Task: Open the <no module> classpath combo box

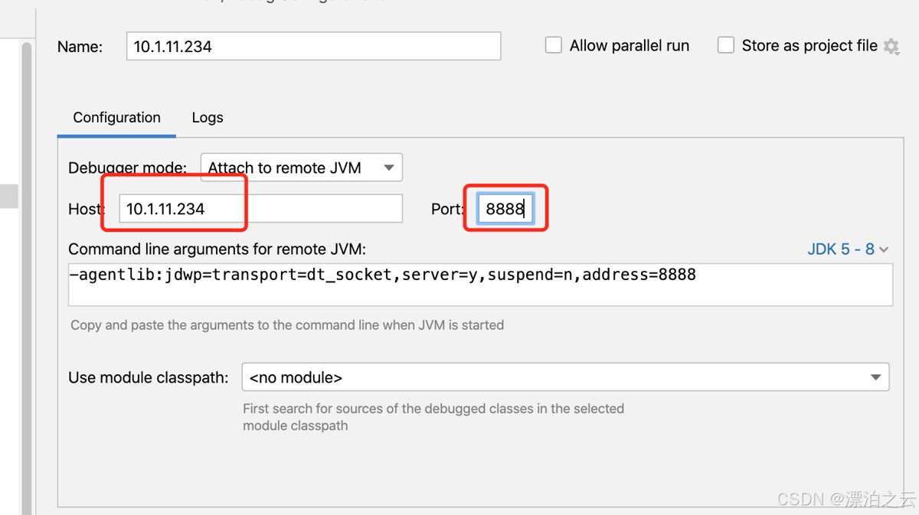Action: (565, 377)
